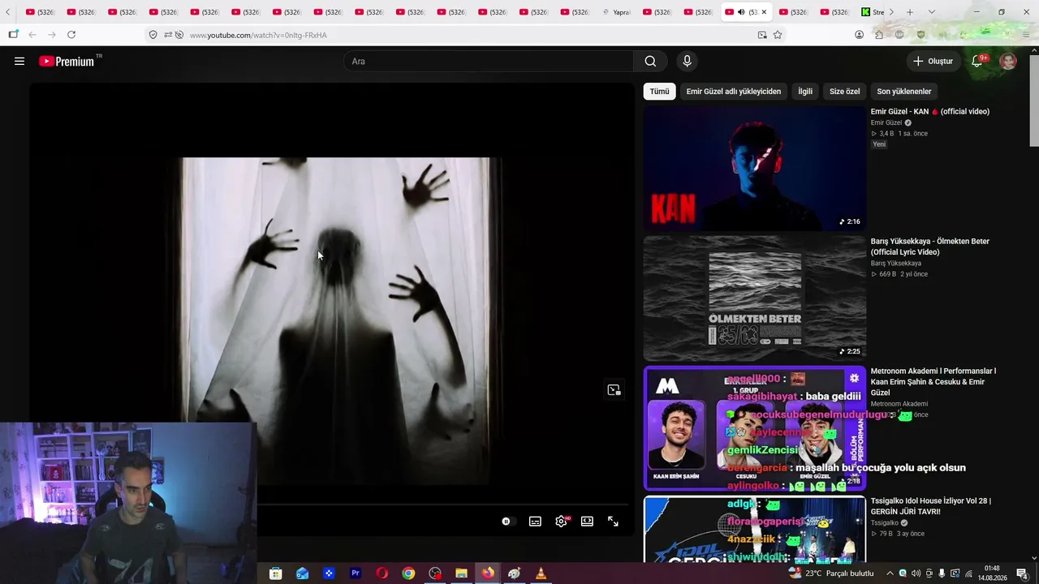Click the 'Yeni' badge under the KAN video
The image size is (1039, 584).
tap(879, 144)
